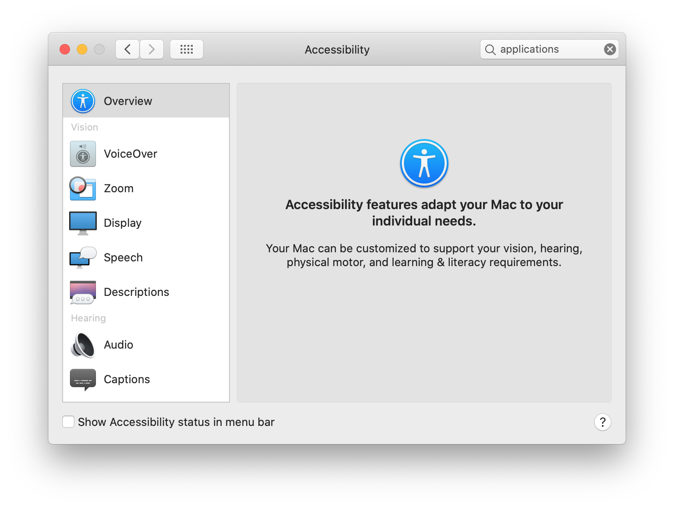The height and width of the screenshot is (508, 674).
Task: Choose the Audio row label
Action: pos(118,345)
